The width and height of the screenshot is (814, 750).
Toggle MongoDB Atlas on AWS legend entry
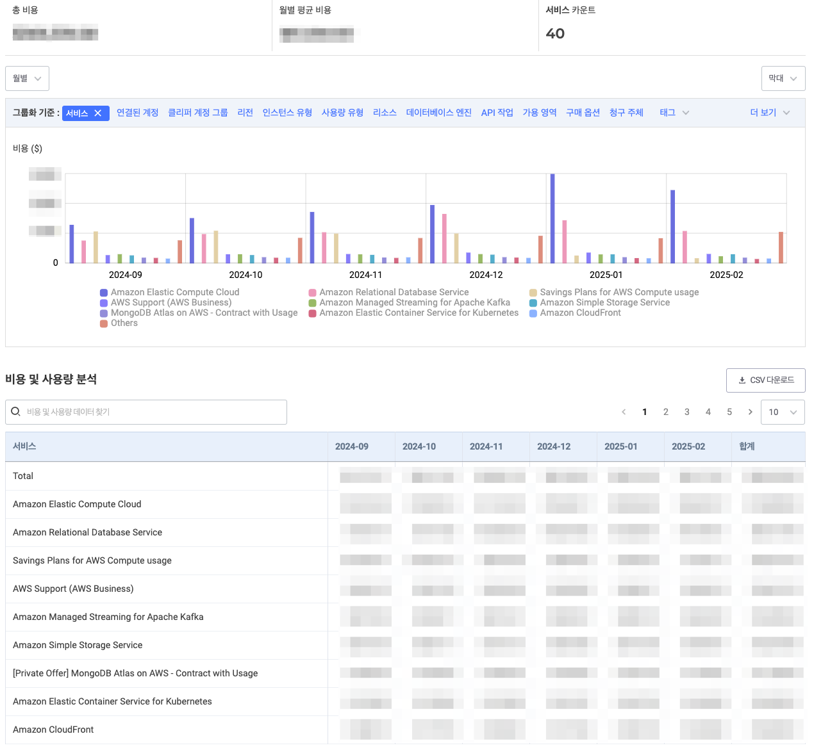coord(199,313)
